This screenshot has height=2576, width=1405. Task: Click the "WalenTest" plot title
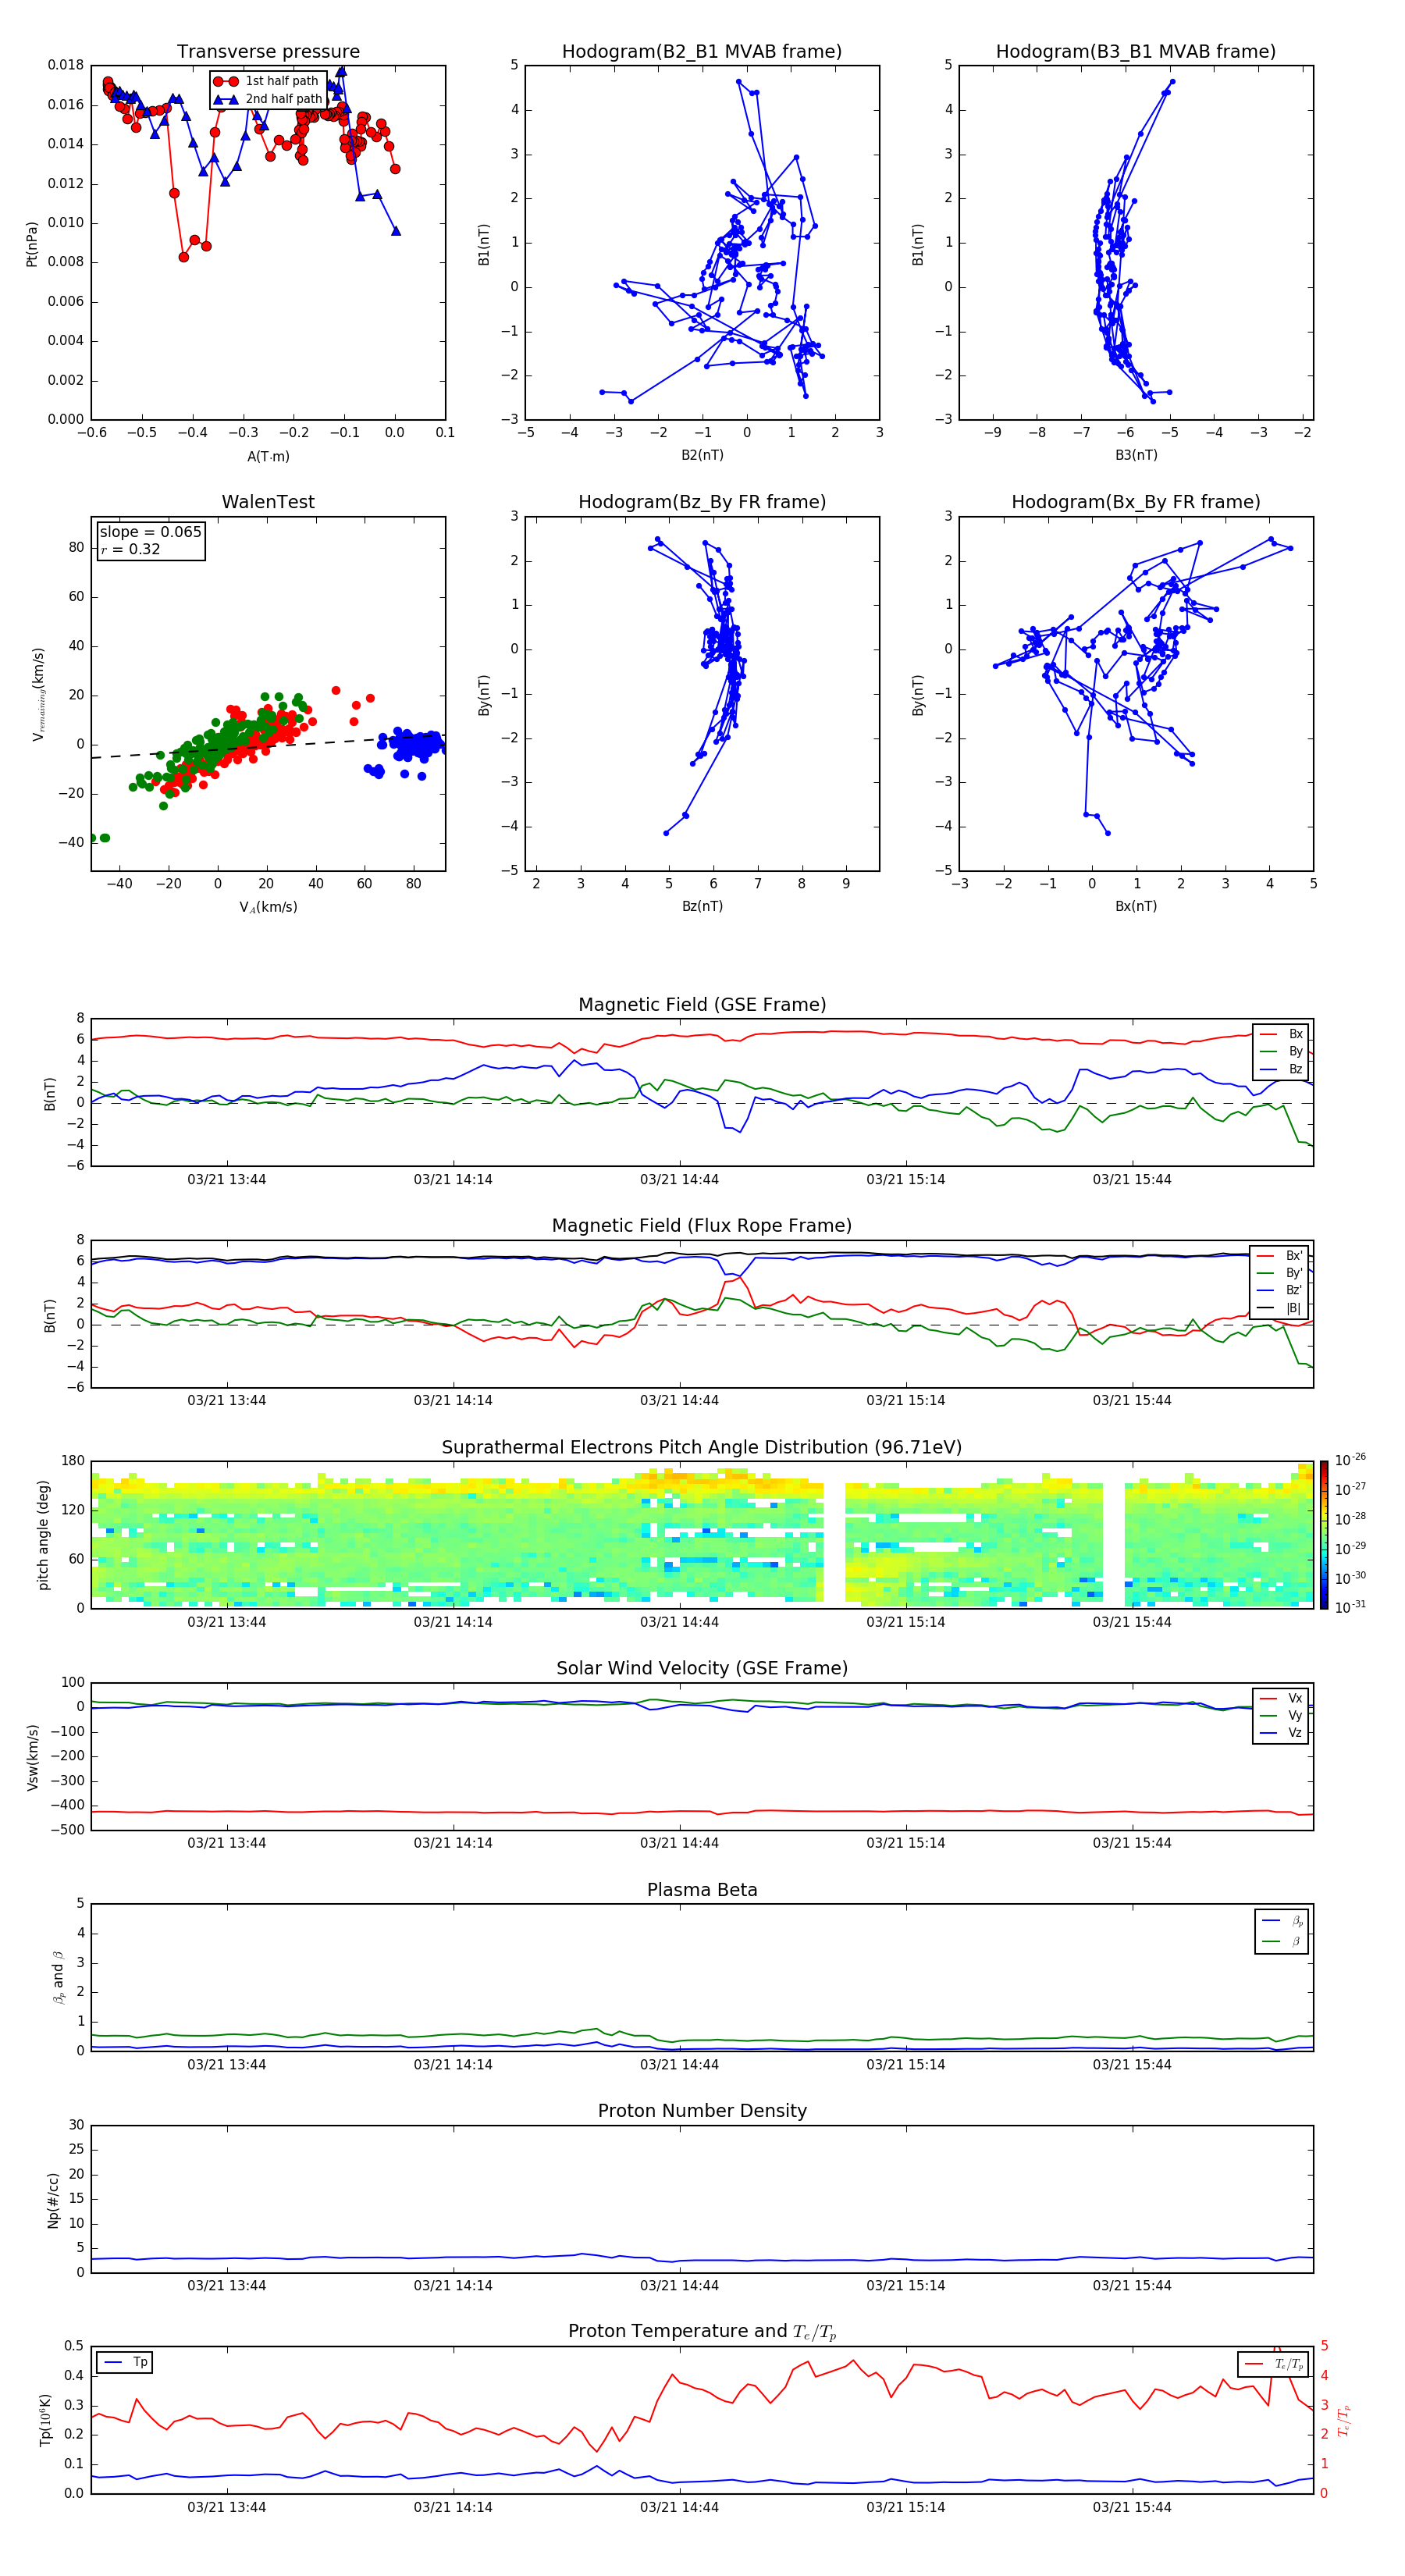[x=268, y=502]
